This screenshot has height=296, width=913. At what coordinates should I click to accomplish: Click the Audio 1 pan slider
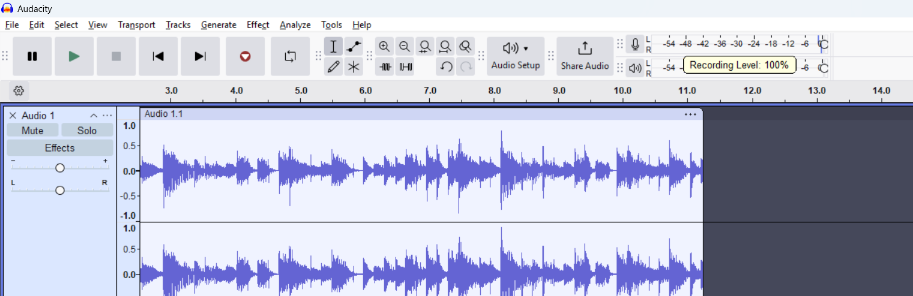(59, 190)
